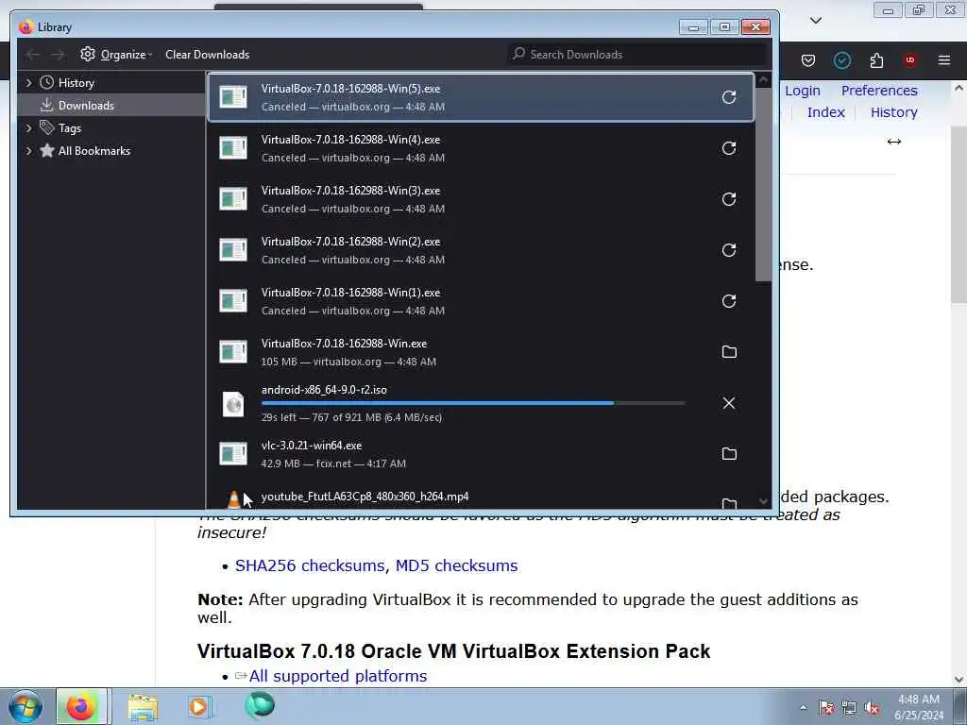Select All Bookmarks in the sidebar
This screenshot has width=967, height=725.
click(93, 151)
